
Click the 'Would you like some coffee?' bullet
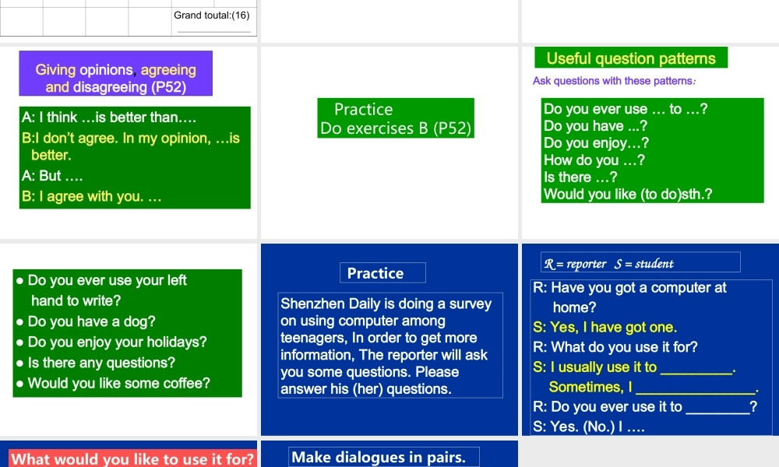pyautogui.click(x=113, y=383)
